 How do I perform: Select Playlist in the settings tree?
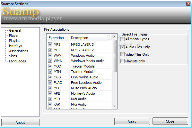(x=14, y=41)
